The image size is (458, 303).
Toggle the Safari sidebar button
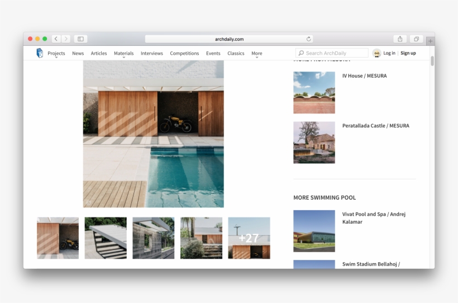click(80, 39)
